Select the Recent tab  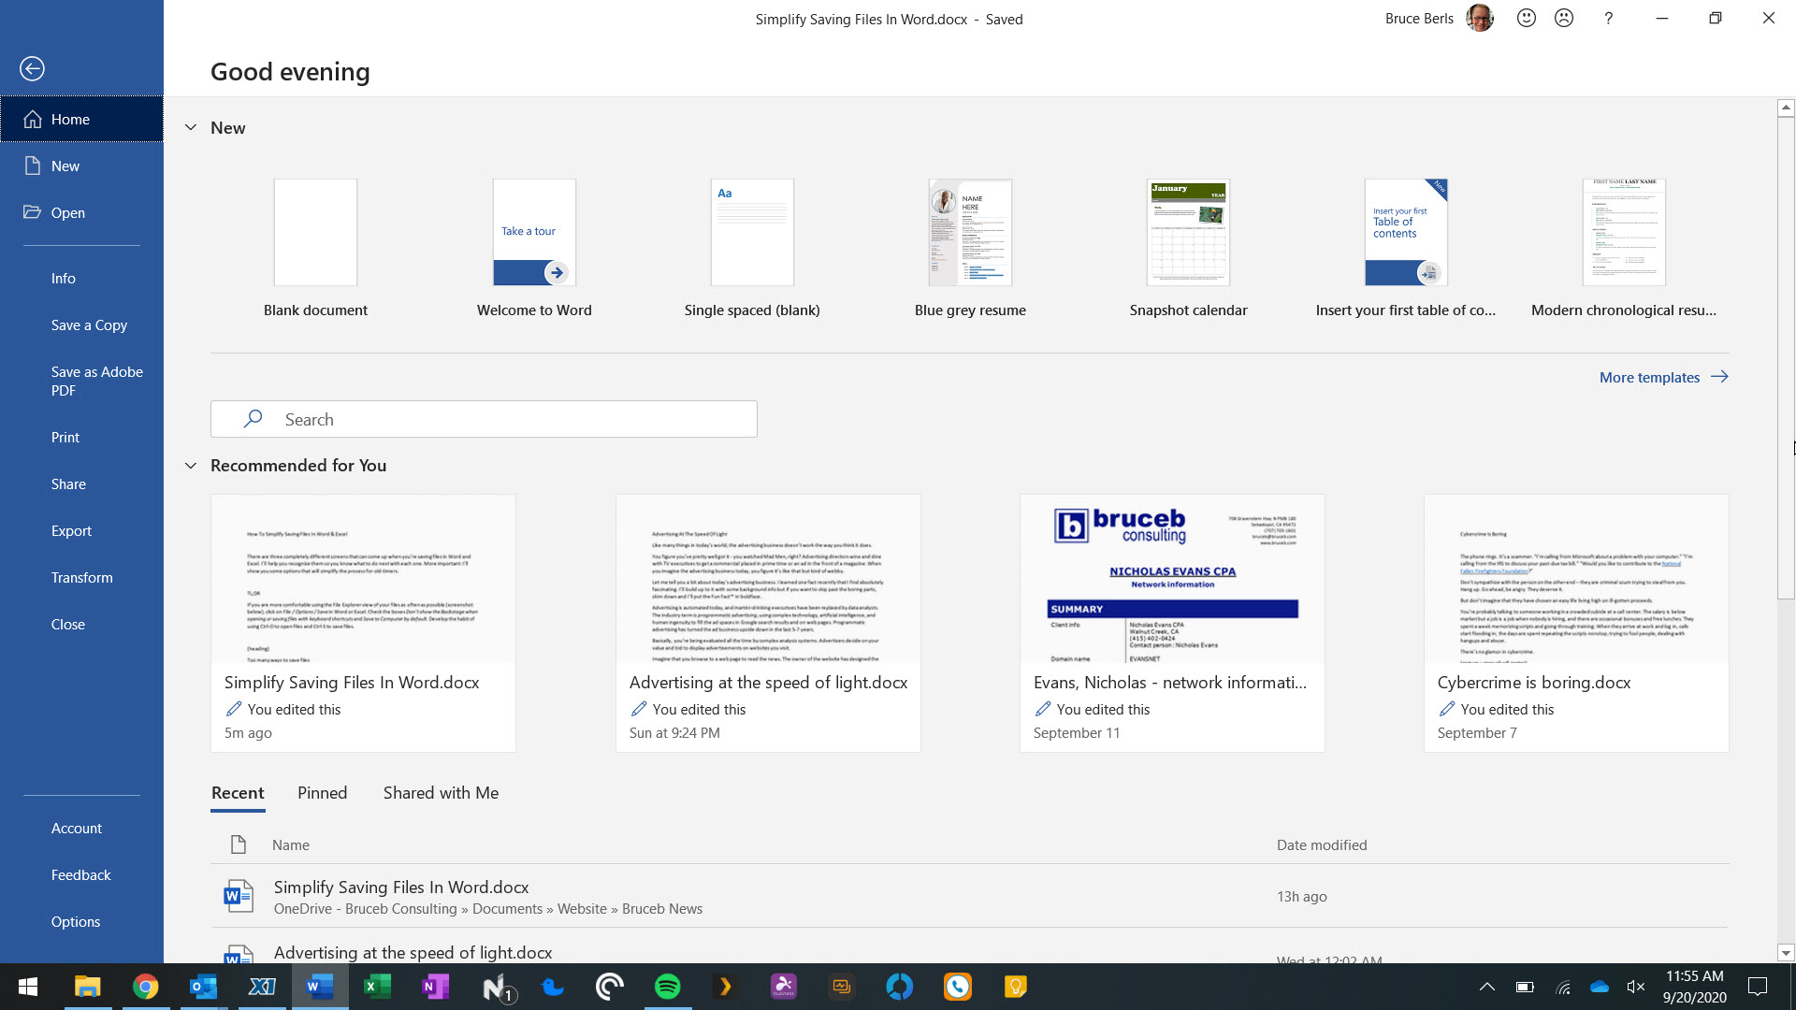tap(237, 792)
